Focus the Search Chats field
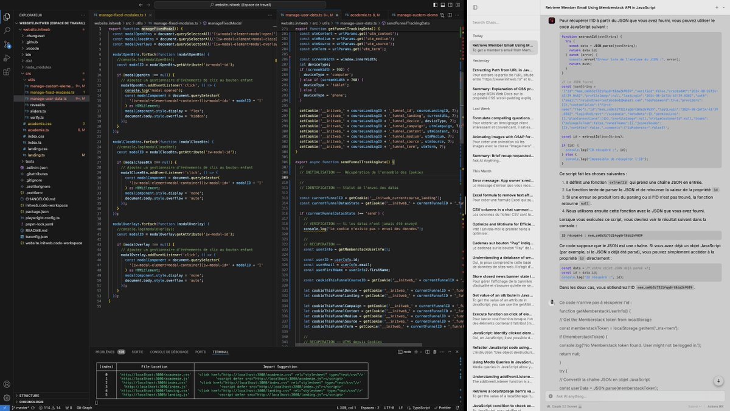Screen dimensions: 730x411 [x=504, y=23]
